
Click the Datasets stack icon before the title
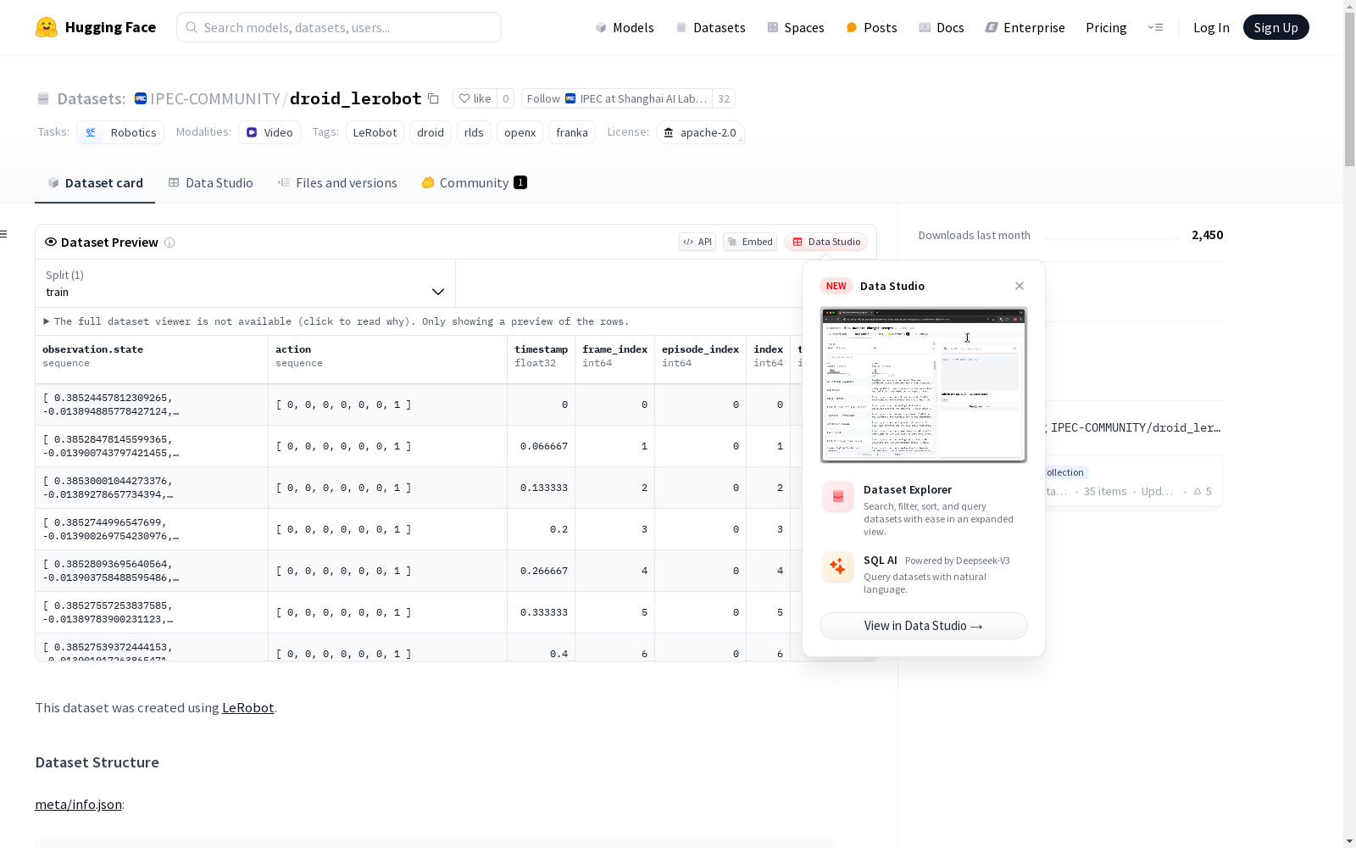pyautogui.click(x=43, y=98)
